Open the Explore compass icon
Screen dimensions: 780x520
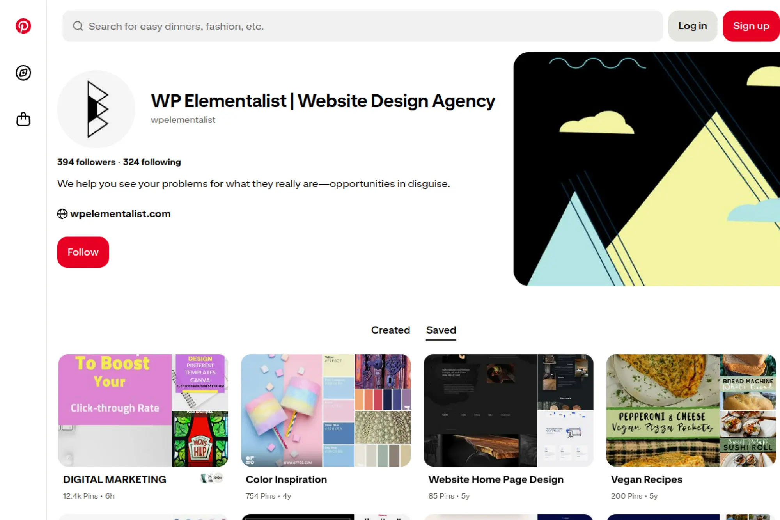coord(23,73)
